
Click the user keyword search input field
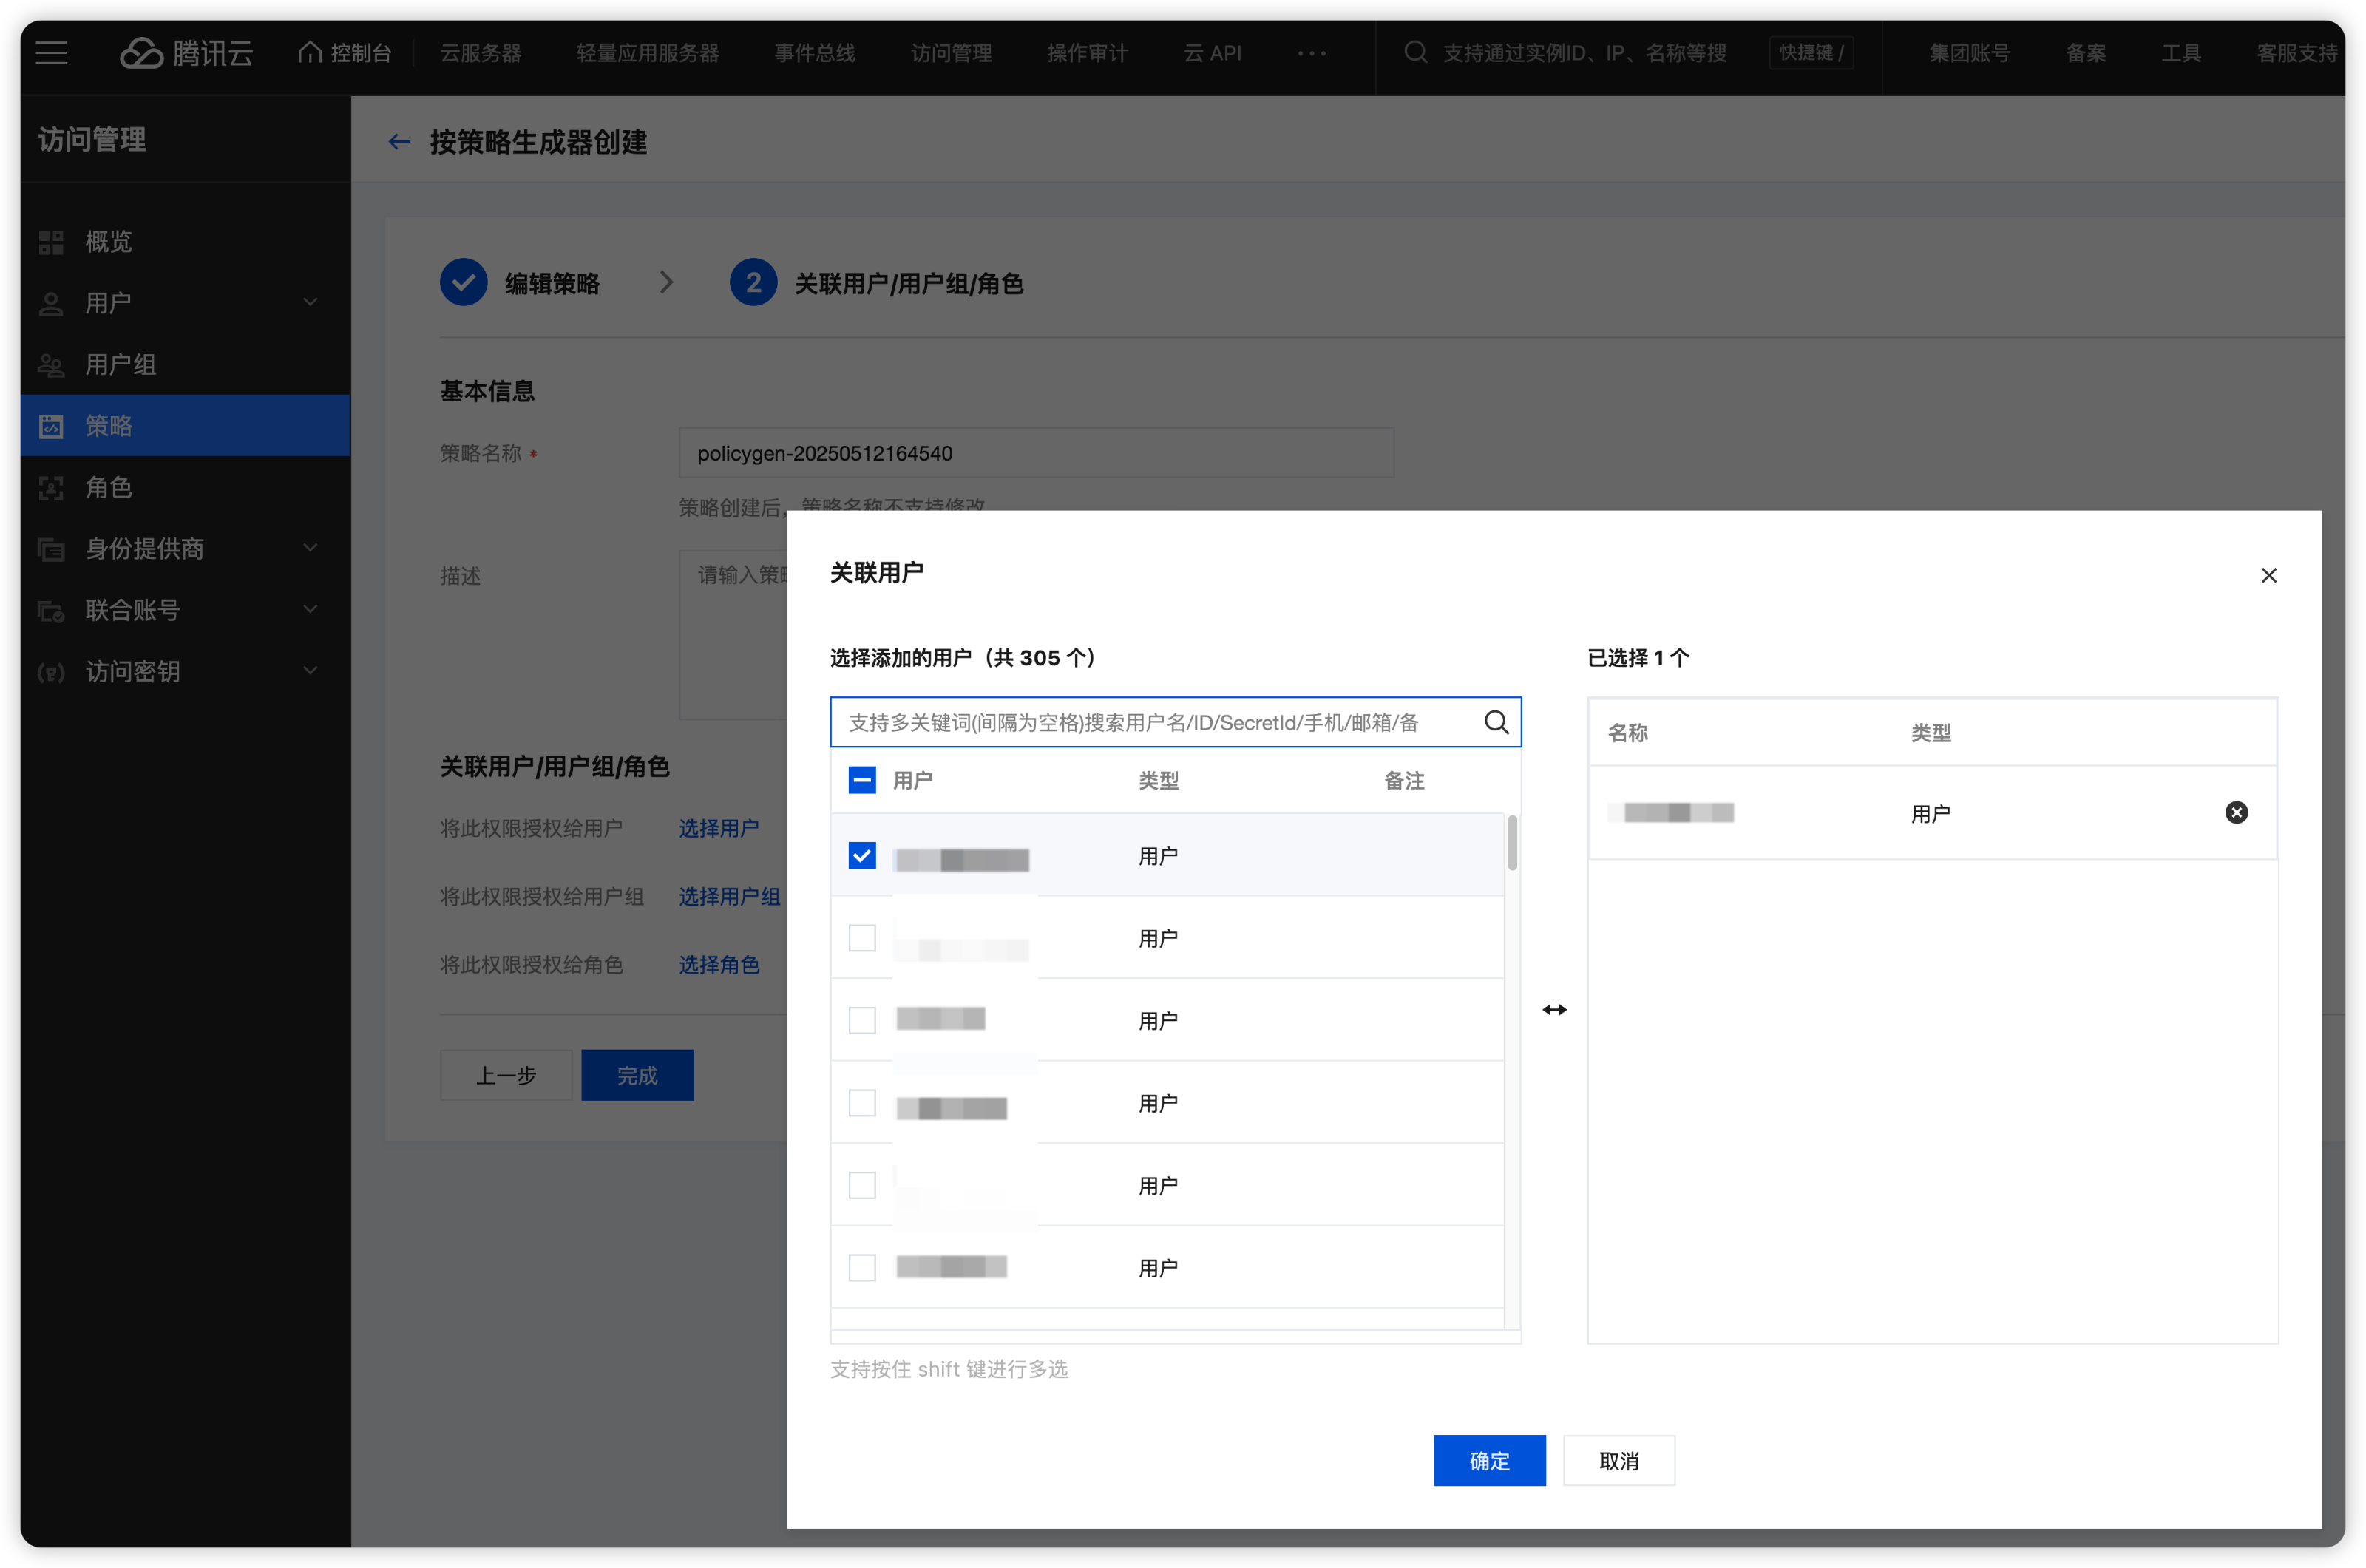click(x=1150, y=722)
